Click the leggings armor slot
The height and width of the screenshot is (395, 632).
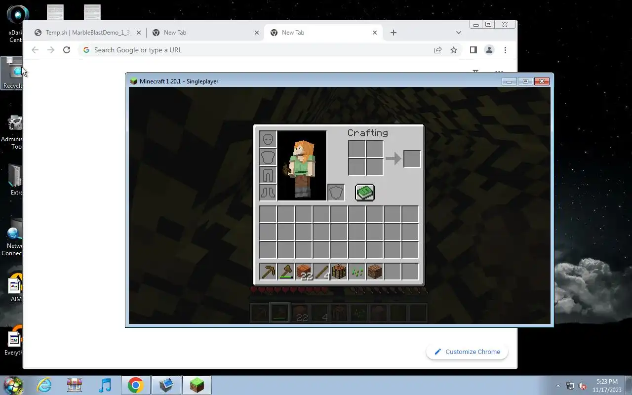coord(268,175)
